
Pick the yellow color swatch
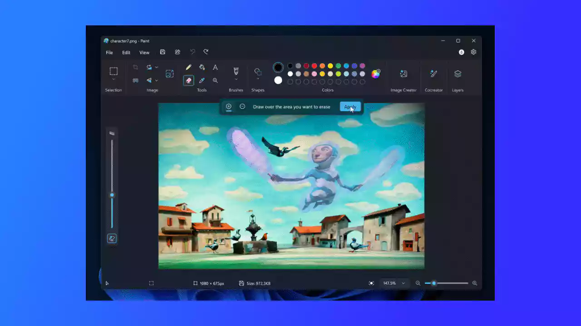tap(330, 66)
